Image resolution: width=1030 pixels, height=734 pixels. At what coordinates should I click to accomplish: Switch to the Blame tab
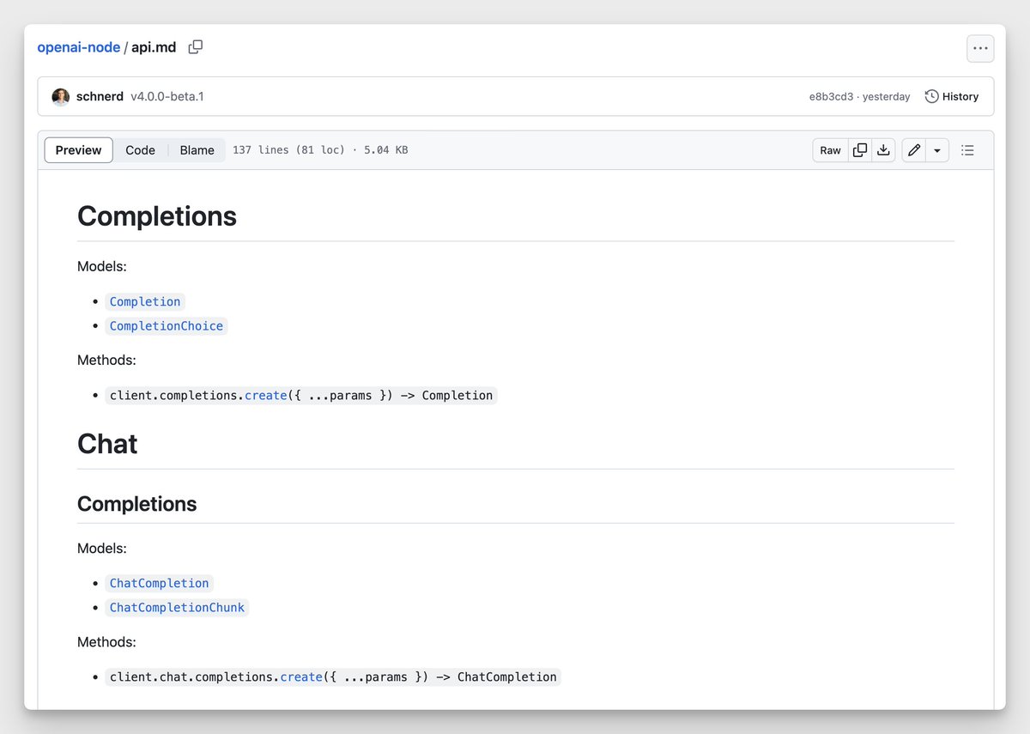(x=197, y=150)
